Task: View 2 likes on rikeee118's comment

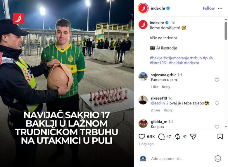Action: pos(156,110)
